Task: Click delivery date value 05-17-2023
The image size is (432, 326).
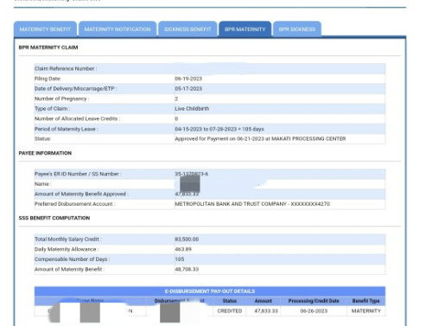Action: tap(188, 88)
